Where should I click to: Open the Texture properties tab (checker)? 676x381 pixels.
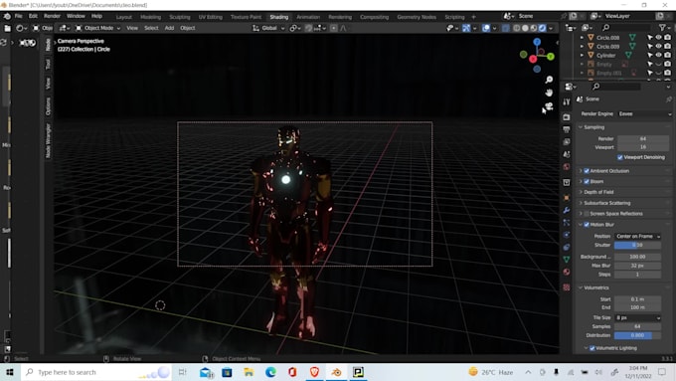click(x=567, y=287)
